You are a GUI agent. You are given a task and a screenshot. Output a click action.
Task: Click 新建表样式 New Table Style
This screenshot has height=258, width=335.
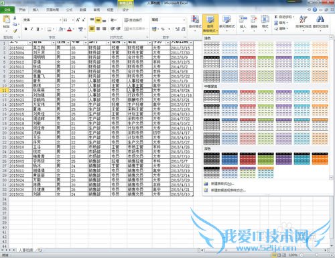(222, 184)
